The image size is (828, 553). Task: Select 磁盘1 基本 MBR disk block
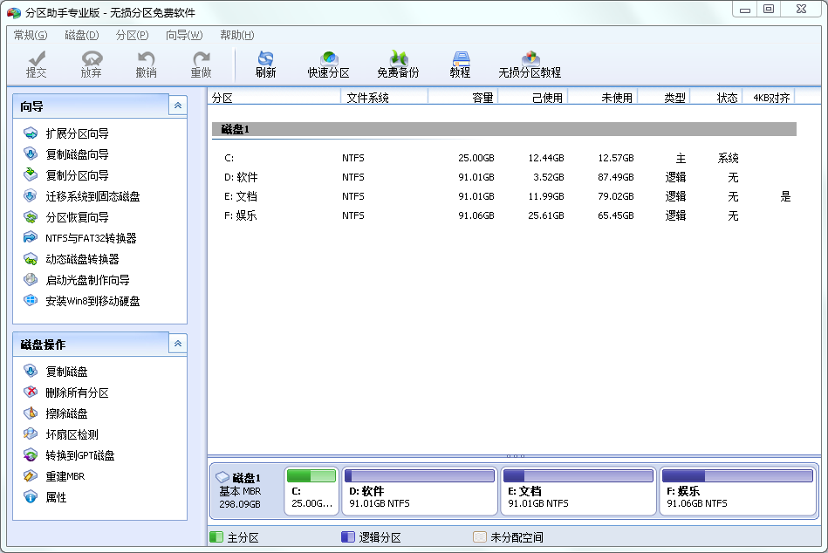[x=246, y=491]
